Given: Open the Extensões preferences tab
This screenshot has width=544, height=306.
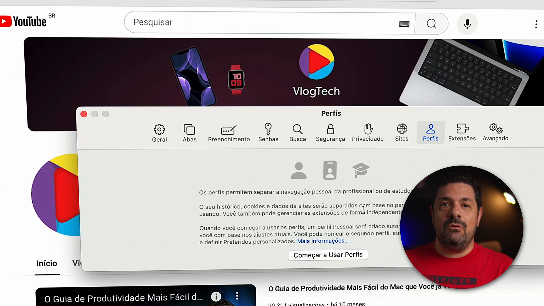Looking at the screenshot, I should click(462, 132).
